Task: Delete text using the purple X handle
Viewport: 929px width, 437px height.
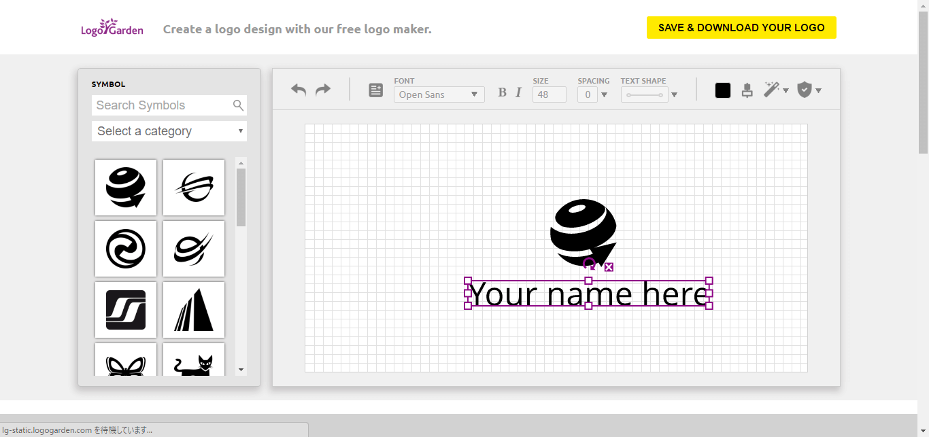Action: tap(609, 267)
